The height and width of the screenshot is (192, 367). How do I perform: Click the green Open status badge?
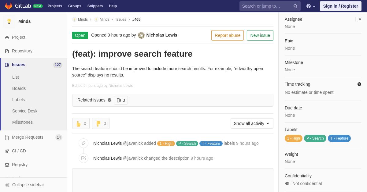pos(80,35)
